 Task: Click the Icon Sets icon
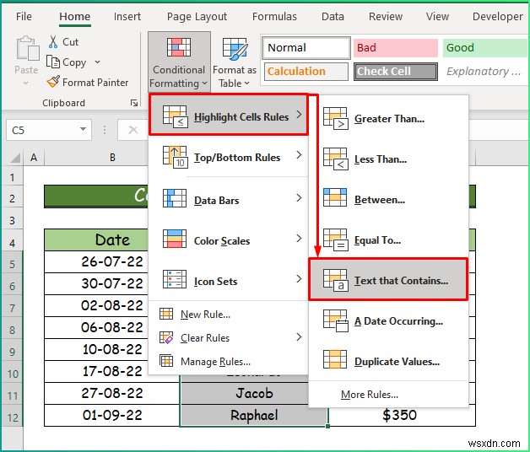[x=175, y=279]
